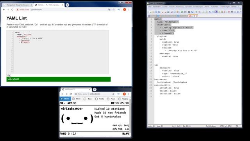250x141 pixels.
Task: Open Chrome menu in the WiFiTube2020 window
Action: (x=129, y=94)
